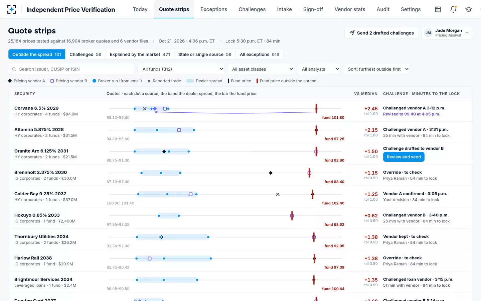Image resolution: width=481 pixels, height=301 pixels.
Task: Open the notifications bell
Action: (x=453, y=9)
